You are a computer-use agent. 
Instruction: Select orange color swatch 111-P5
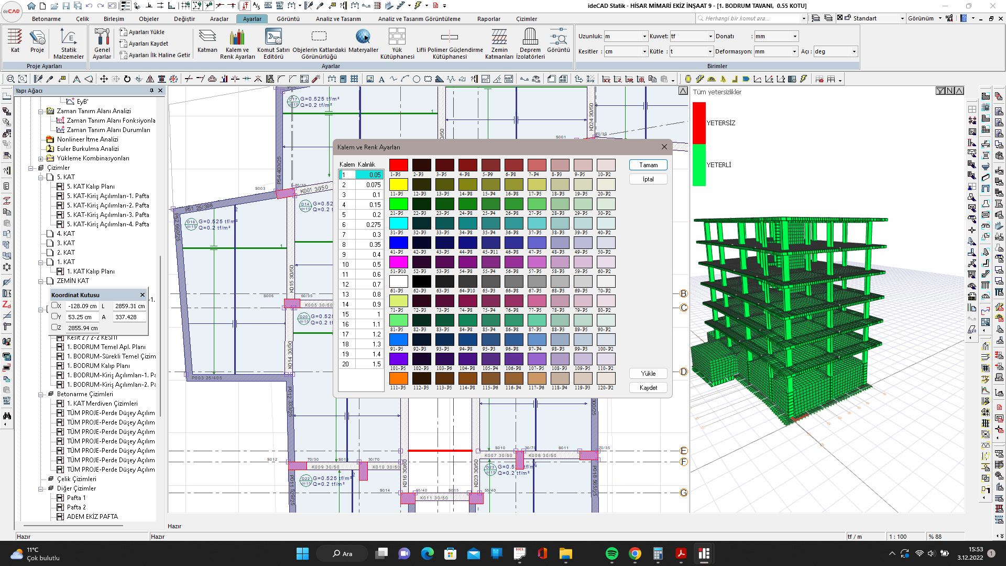(x=398, y=378)
